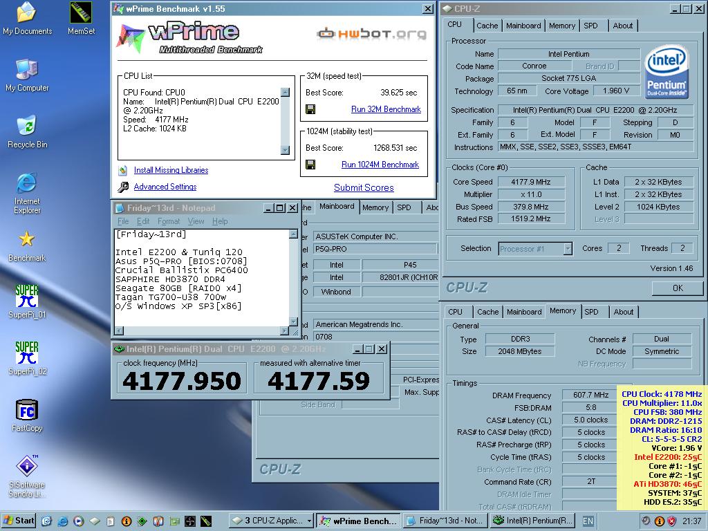Click the red security shield tray icon
708x531 pixels.
point(671,521)
